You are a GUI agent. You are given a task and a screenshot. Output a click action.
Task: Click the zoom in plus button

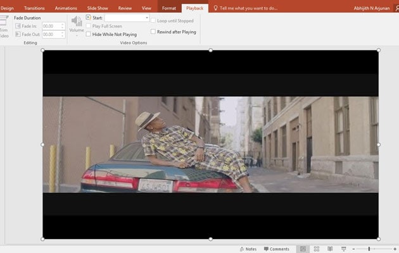click(395, 249)
